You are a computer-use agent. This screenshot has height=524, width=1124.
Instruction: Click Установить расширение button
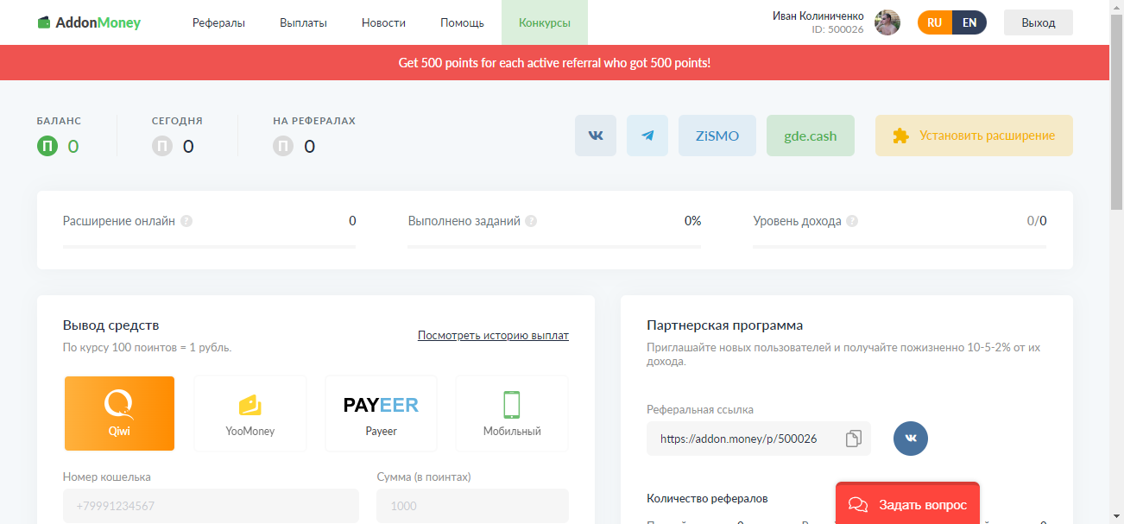click(x=974, y=136)
